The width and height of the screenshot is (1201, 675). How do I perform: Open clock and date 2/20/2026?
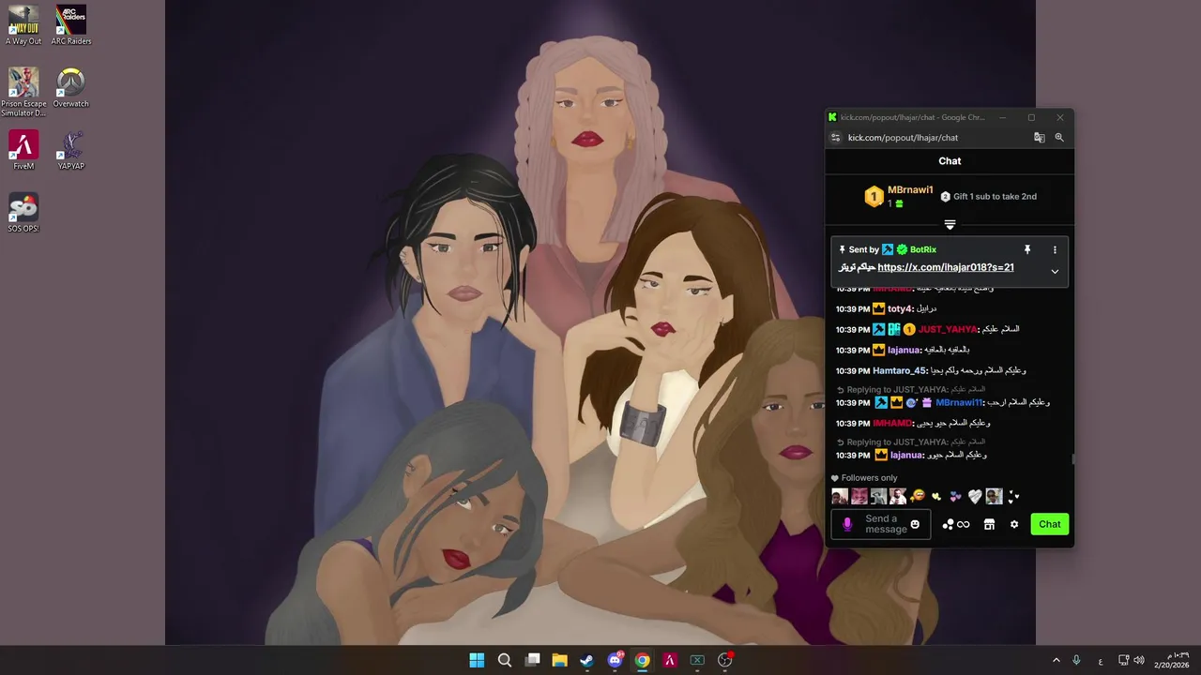(x=1171, y=660)
